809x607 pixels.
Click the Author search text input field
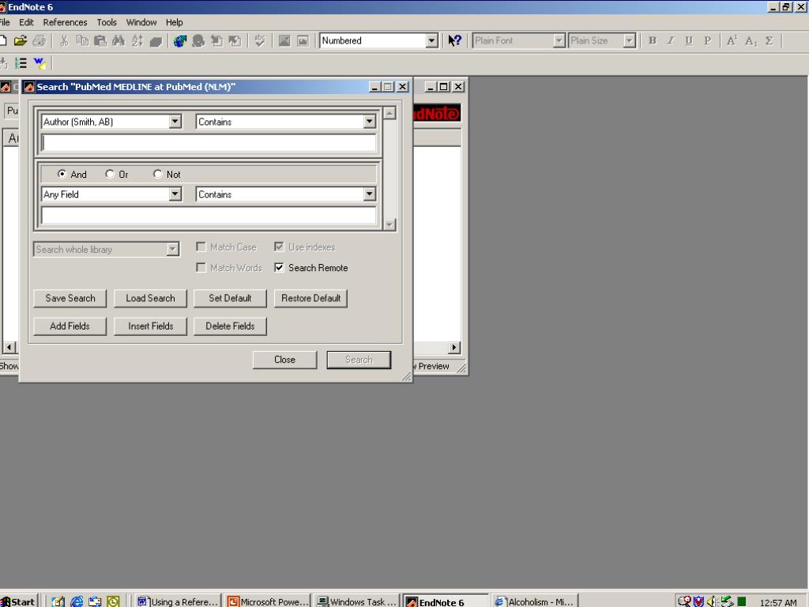[x=209, y=143]
